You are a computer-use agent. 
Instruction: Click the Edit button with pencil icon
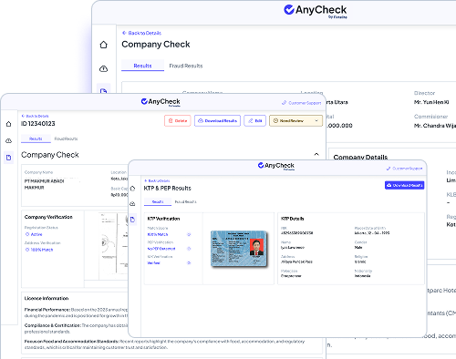pos(254,120)
